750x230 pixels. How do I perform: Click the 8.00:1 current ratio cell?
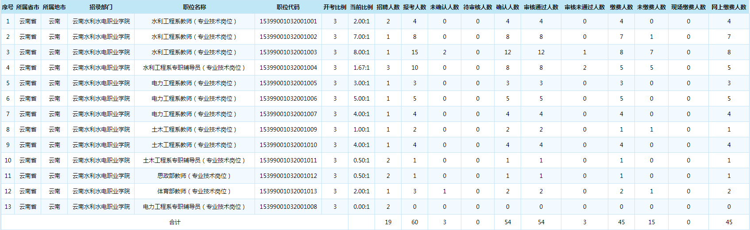(x=361, y=52)
